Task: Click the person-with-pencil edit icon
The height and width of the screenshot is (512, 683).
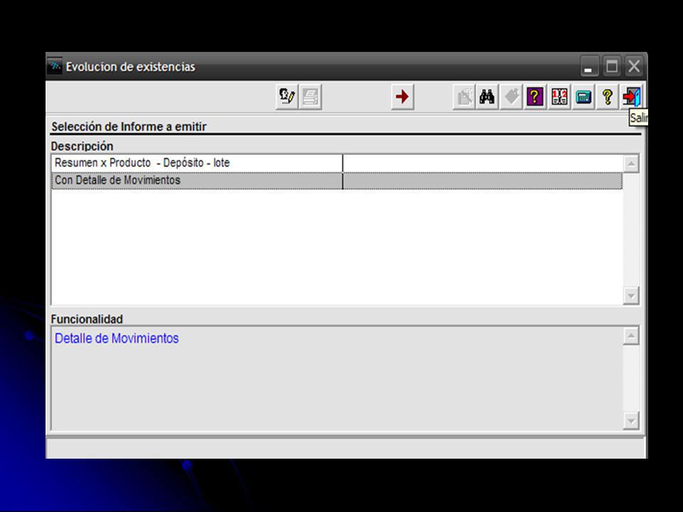Action: pos(287,97)
